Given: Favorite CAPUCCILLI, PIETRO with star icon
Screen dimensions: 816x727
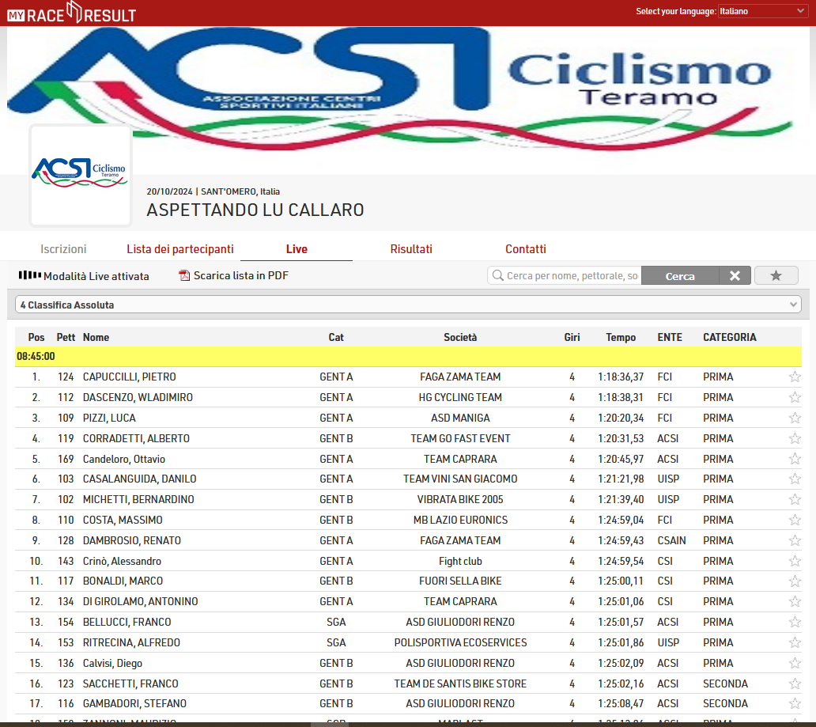Looking at the screenshot, I should (795, 377).
